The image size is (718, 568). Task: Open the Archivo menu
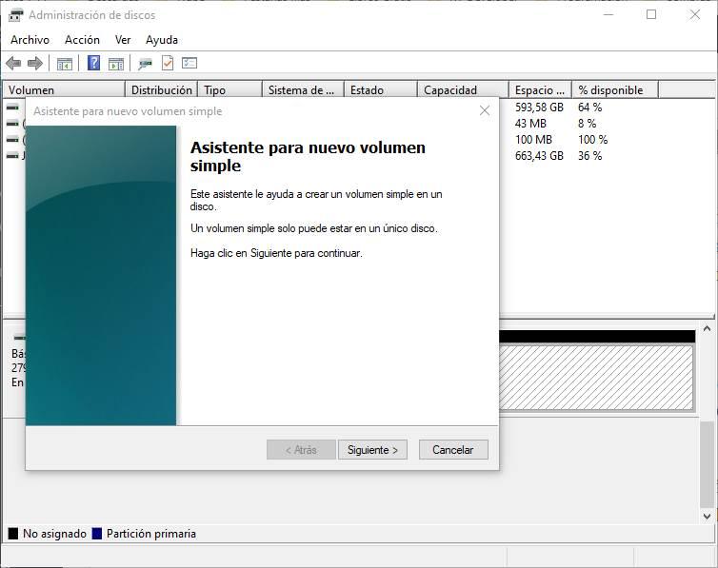30,40
